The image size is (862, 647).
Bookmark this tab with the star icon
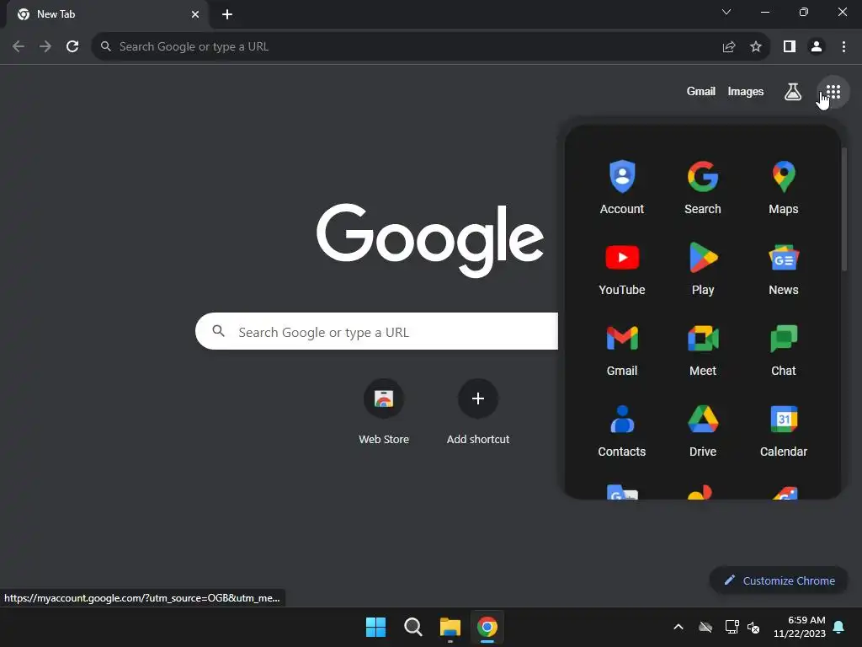(x=756, y=47)
